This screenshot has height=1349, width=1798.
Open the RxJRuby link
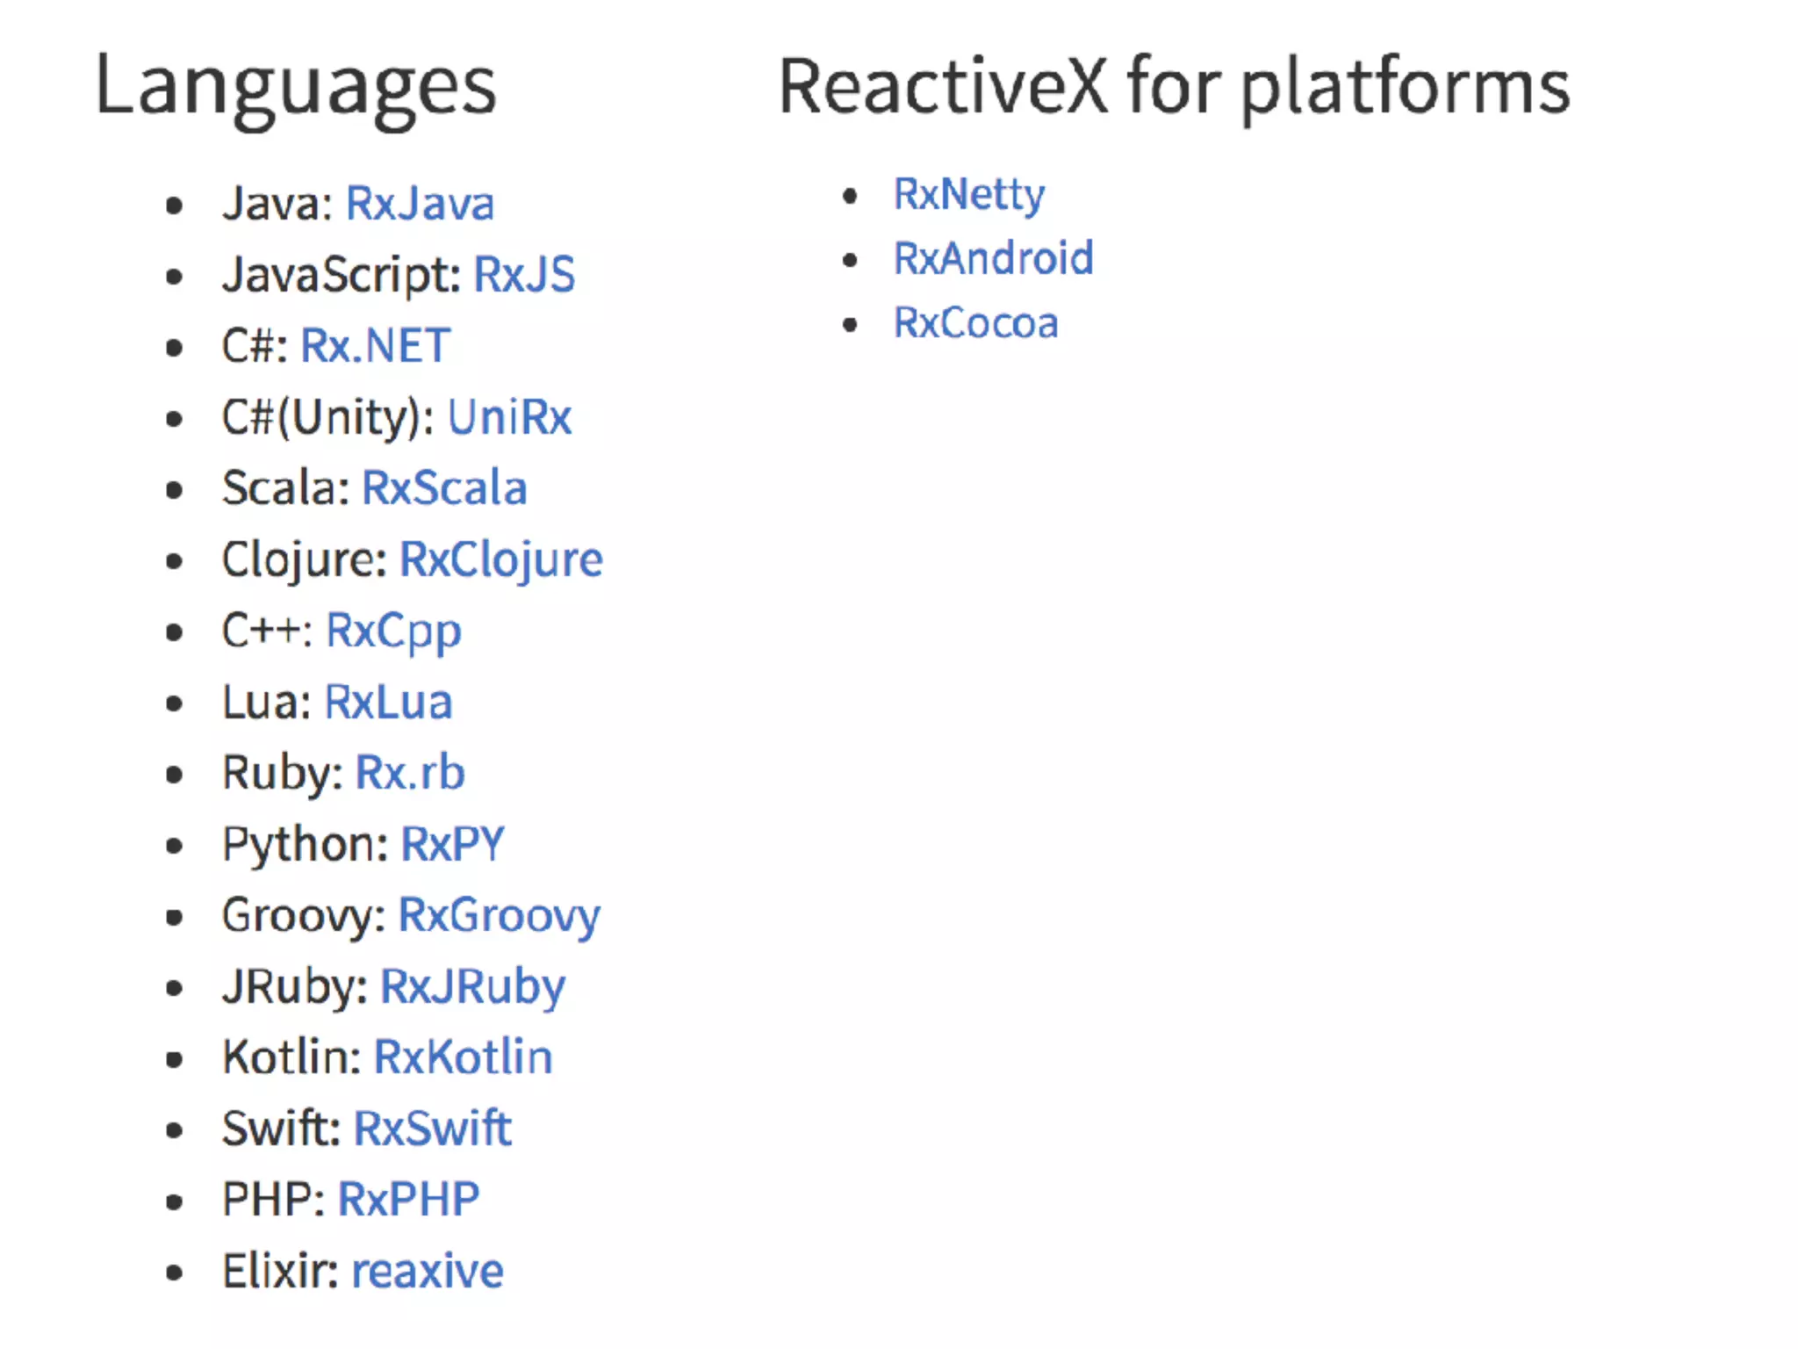click(472, 986)
